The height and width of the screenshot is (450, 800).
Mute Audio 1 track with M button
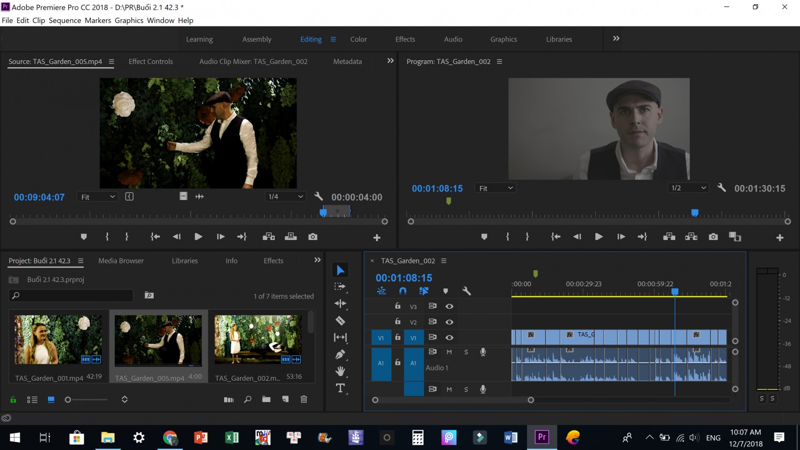tap(449, 352)
